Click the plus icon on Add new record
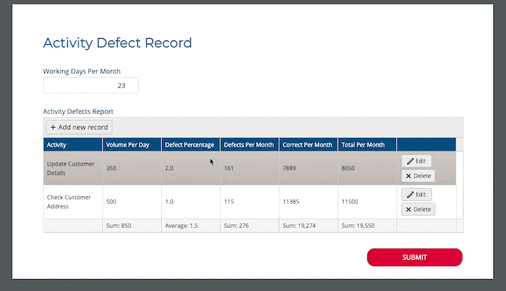 (53, 127)
